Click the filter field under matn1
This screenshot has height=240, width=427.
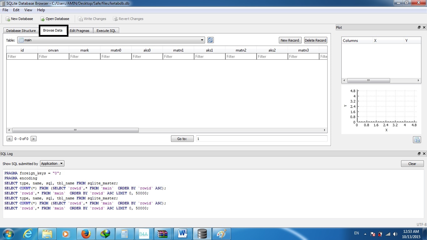[178, 57]
